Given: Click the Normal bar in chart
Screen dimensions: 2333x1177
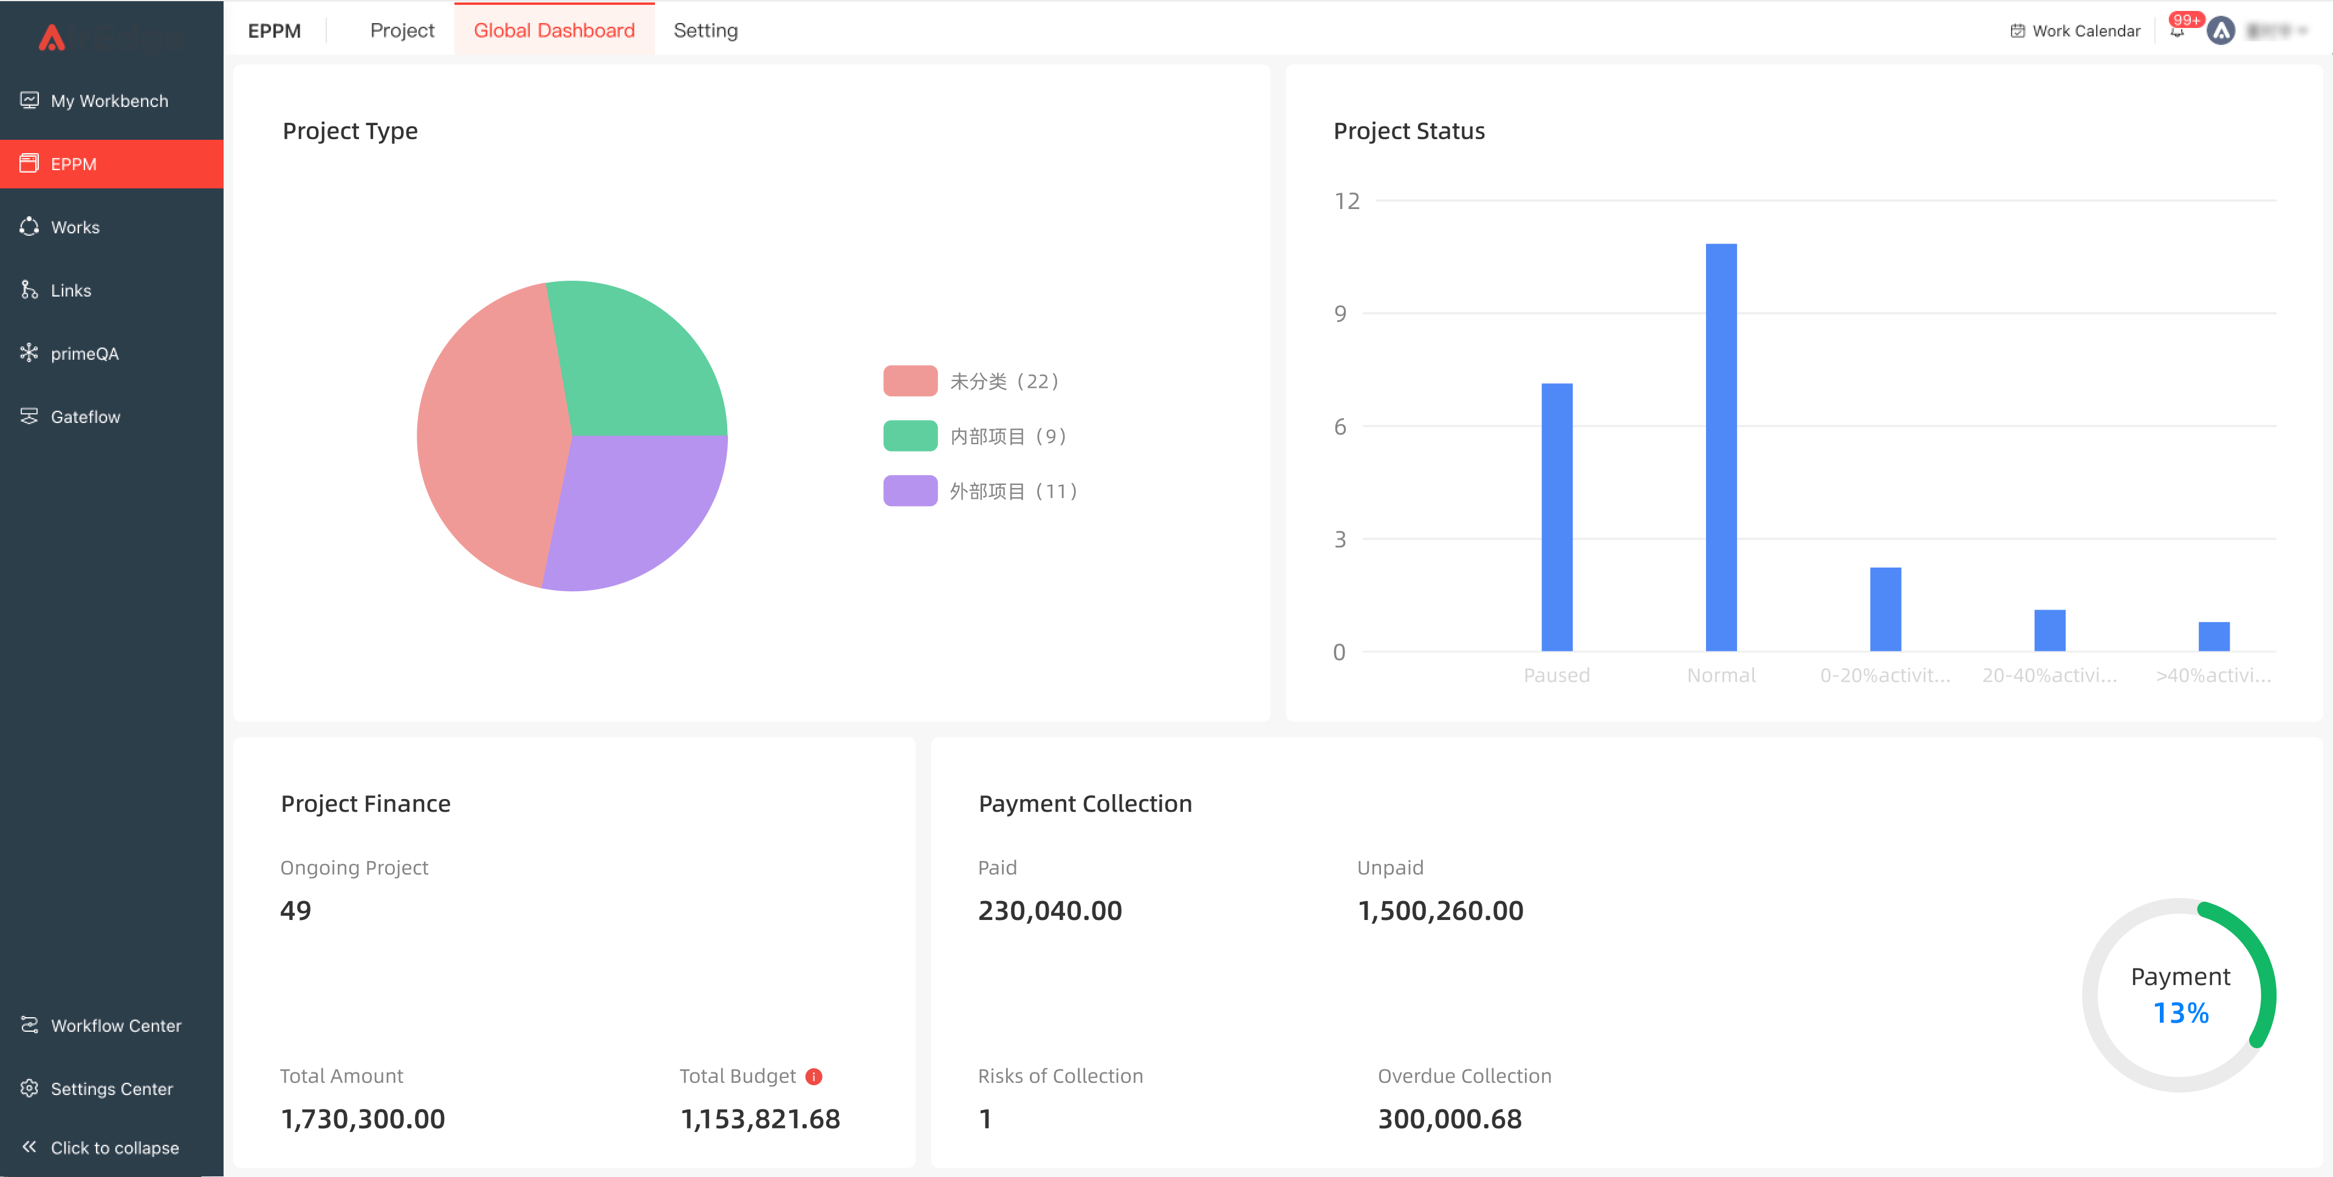Looking at the screenshot, I should (x=1721, y=447).
